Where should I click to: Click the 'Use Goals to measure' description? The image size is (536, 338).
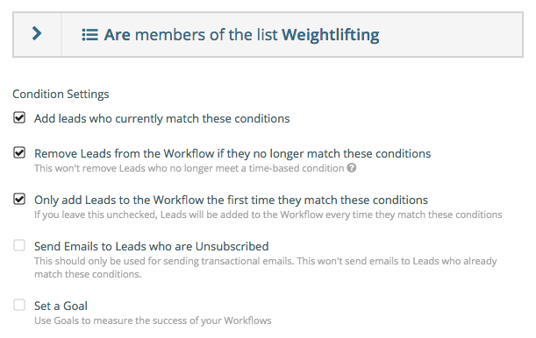(x=153, y=320)
